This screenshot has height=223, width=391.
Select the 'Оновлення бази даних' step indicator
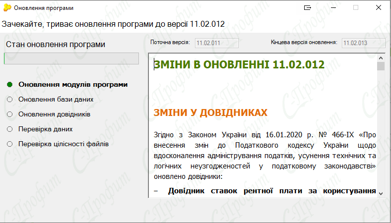[x=10, y=100]
